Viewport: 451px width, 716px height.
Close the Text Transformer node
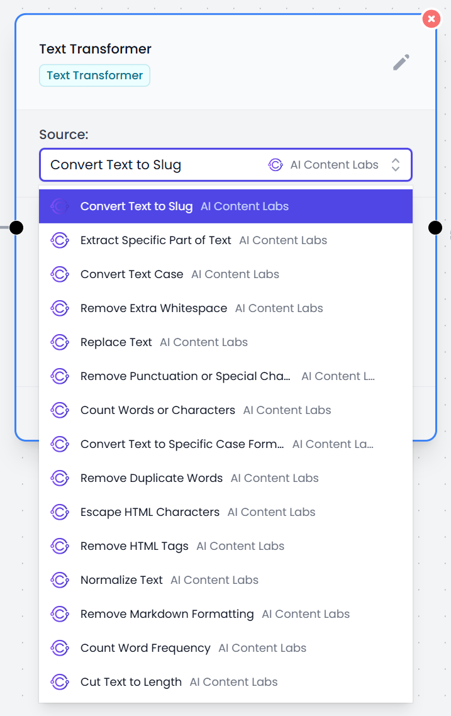431,19
